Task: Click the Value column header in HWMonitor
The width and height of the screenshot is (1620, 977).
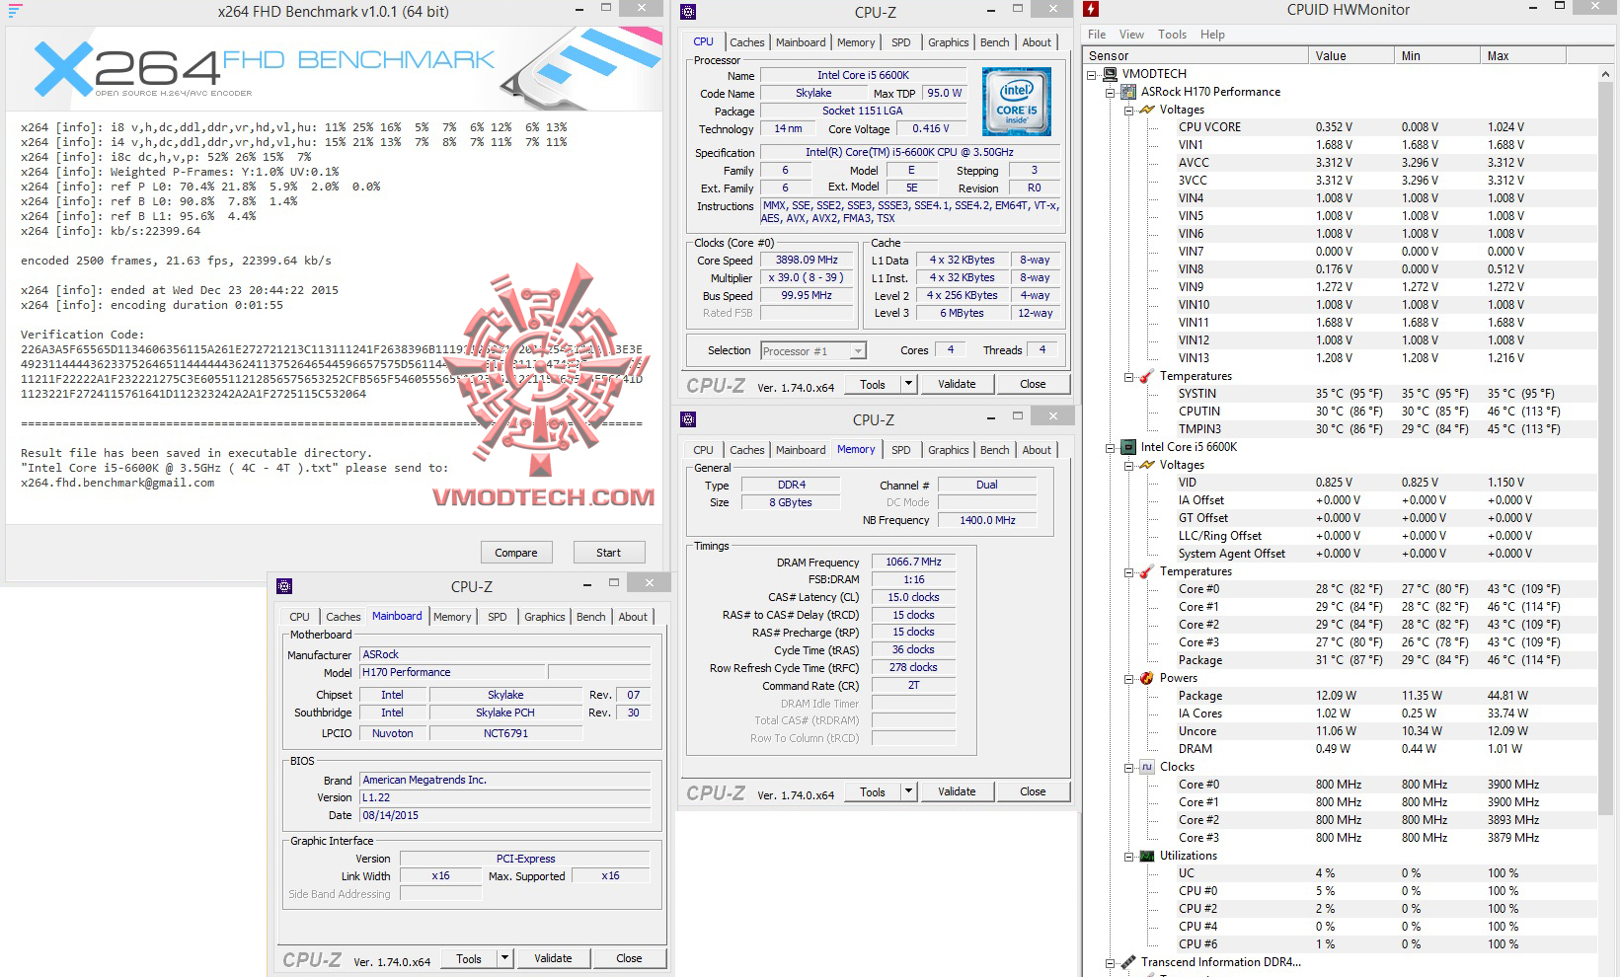Action: coord(1351,56)
